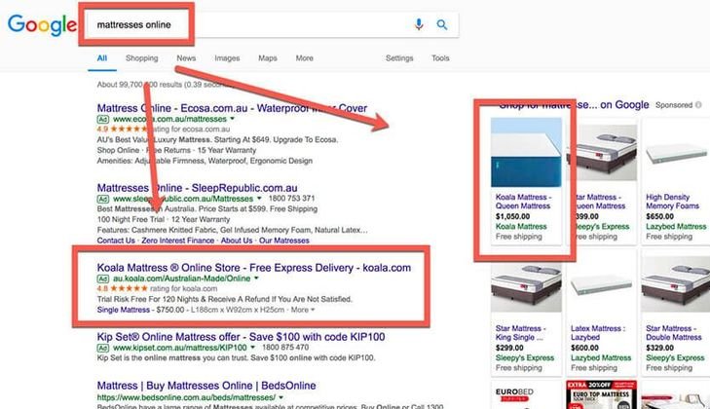The height and width of the screenshot is (409, 710).
Task: Click the $600.00 Lazybed latex mattress price
Action: coord(584,348)
